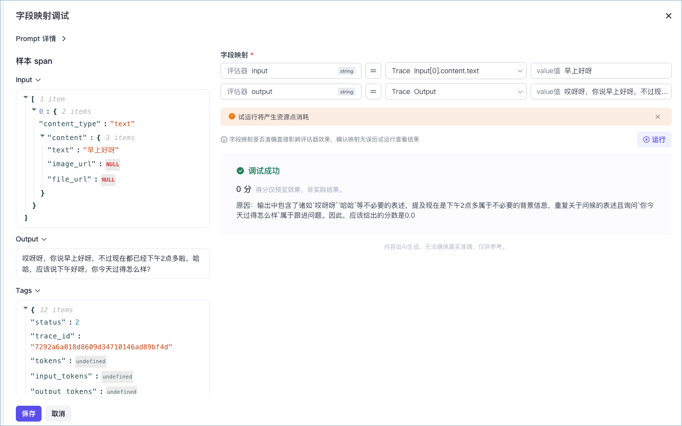The height and width of the screenshot is (426, 682).
Task: Click the 评估器 input field
Action: coord(291,71)
